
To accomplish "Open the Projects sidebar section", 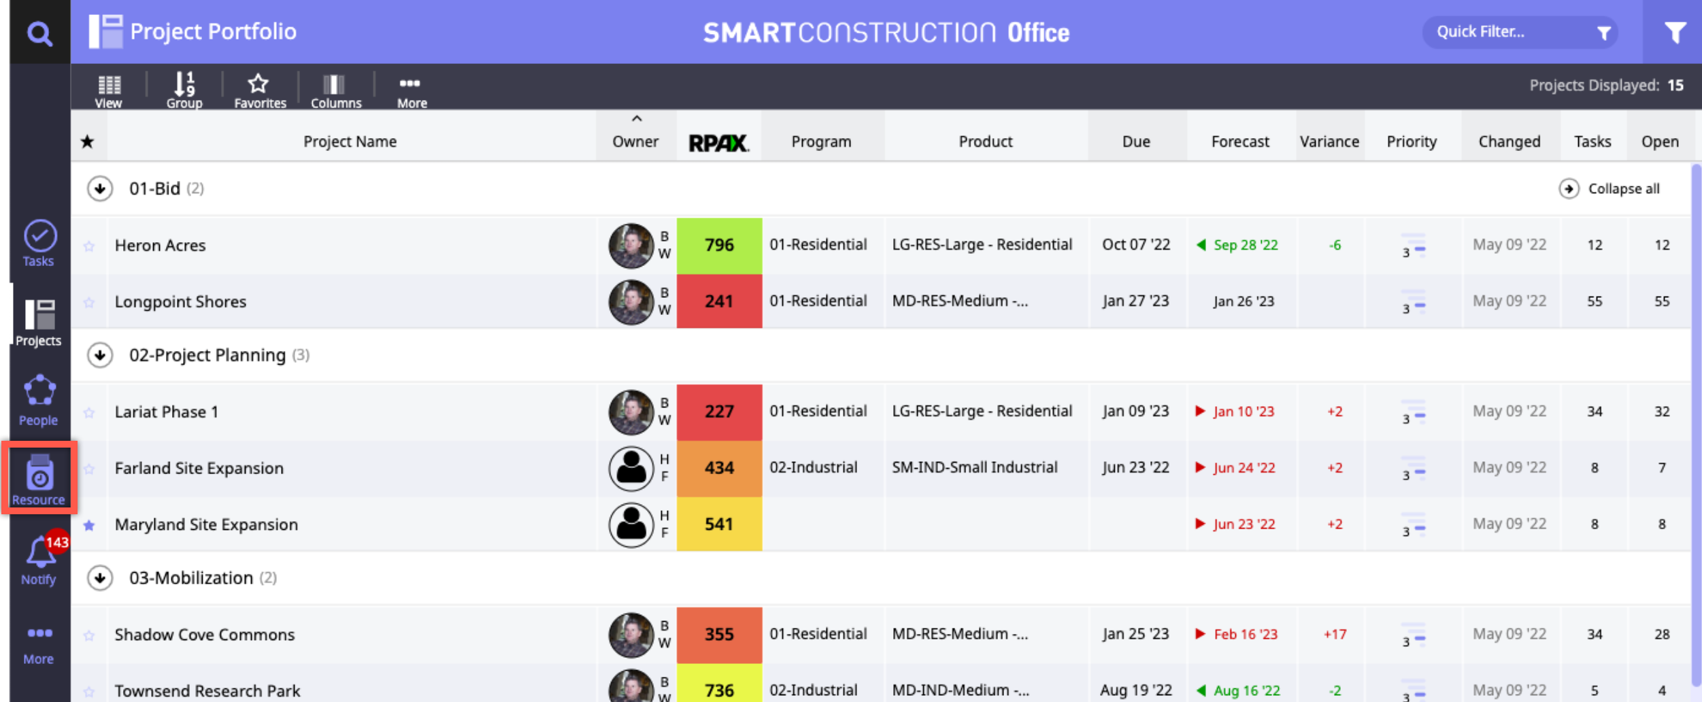I will (39, 323).
